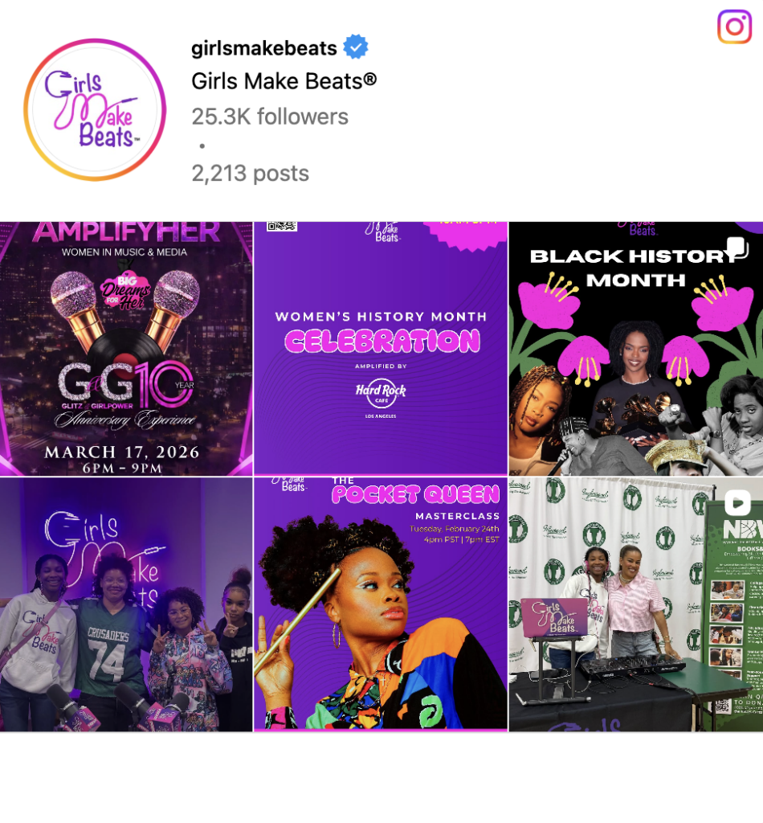Click the March 17, 2026 event date text
The width and height of the screenshot is (763, 823).
[121, 452]
